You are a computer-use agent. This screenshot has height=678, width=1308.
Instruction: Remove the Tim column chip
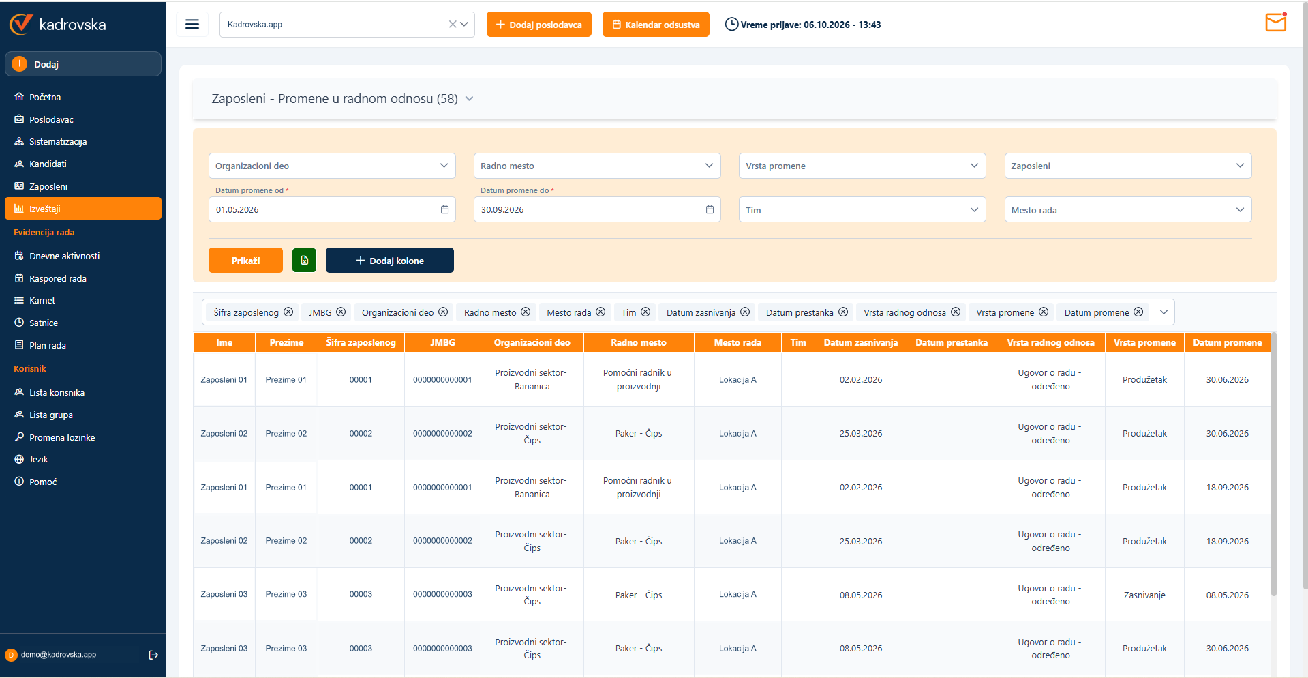(x=645, y=312)
